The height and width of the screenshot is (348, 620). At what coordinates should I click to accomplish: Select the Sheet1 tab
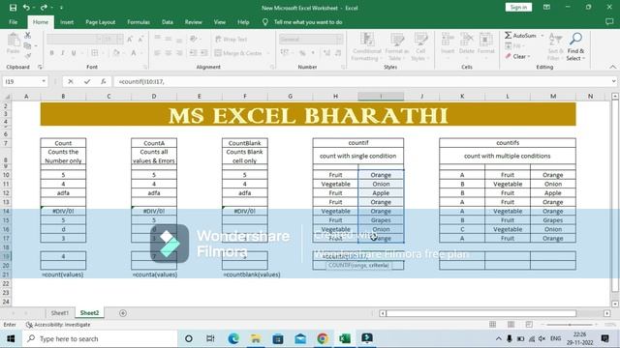(x=60, y=313)
